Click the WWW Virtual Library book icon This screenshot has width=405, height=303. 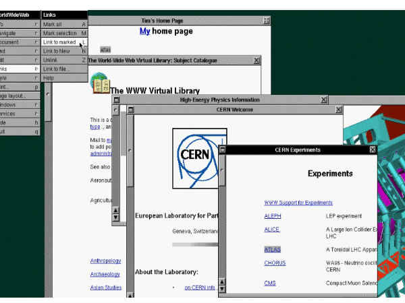(101, 85)
